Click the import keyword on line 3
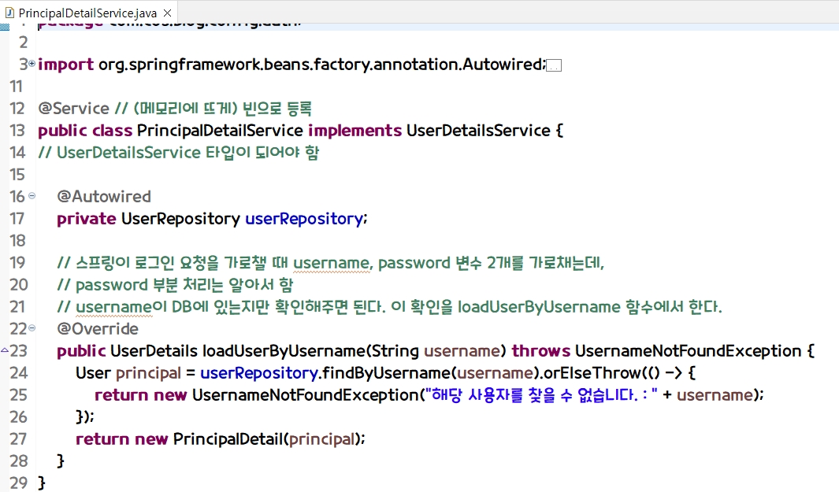 click(x=66, y=65)
